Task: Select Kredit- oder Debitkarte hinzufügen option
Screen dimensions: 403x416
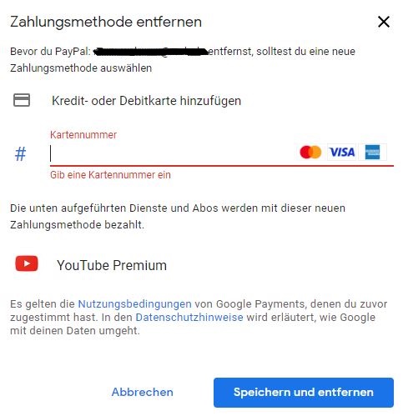Action: [x=146, y=101]
